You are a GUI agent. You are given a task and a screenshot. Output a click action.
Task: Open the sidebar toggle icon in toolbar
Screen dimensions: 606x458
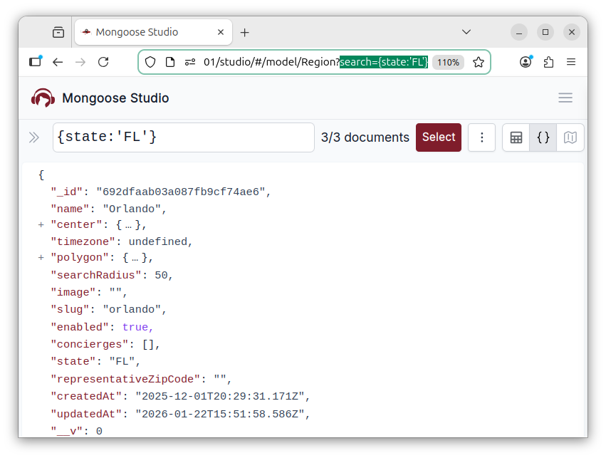(x=36, y=61)
